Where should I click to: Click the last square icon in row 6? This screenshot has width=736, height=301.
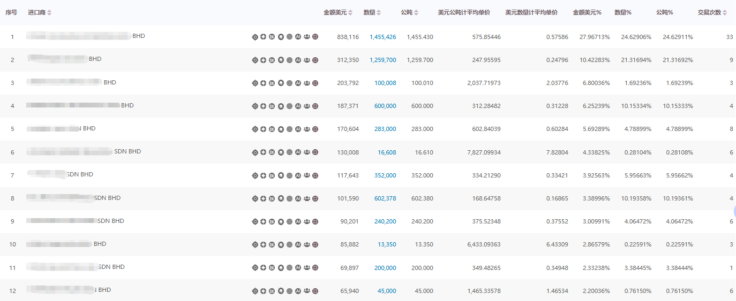(x=316, y=152)
